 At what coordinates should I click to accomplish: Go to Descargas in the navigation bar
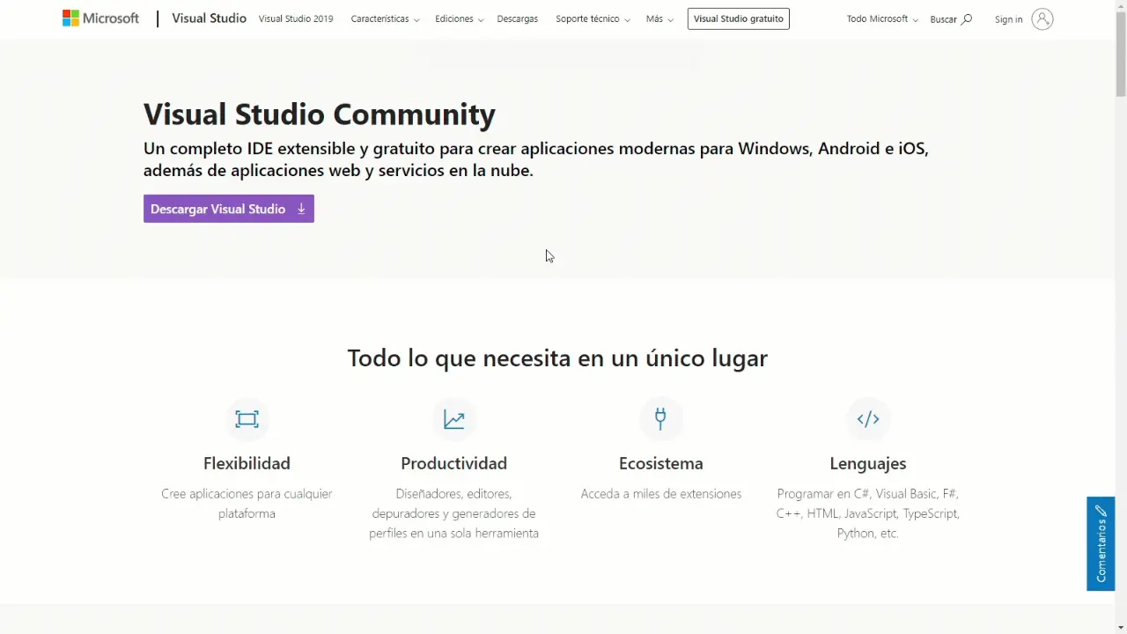517,19
